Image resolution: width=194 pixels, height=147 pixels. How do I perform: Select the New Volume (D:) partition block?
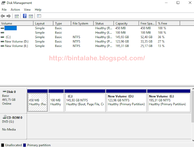126,102
